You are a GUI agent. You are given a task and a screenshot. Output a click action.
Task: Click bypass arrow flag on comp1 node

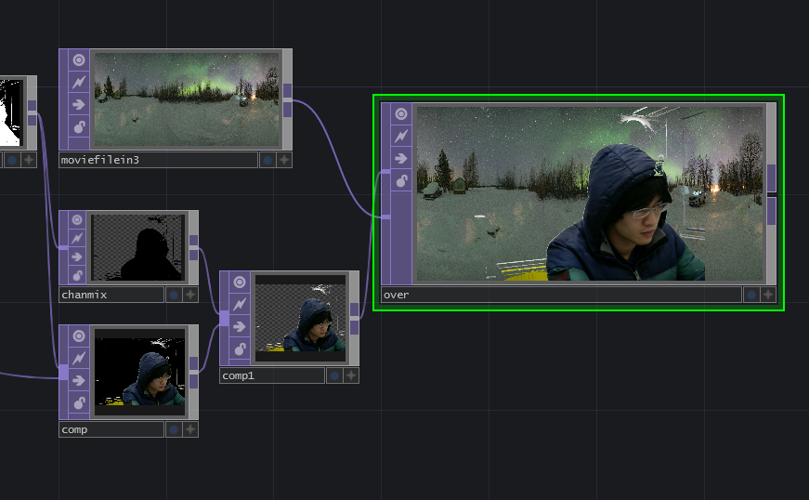pos(240,326)
